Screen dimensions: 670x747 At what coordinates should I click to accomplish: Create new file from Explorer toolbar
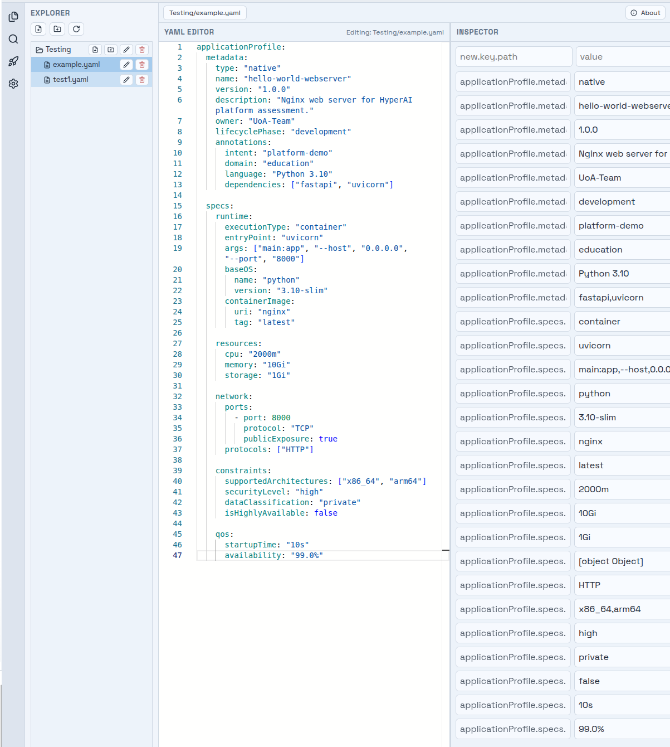point(38,29)
